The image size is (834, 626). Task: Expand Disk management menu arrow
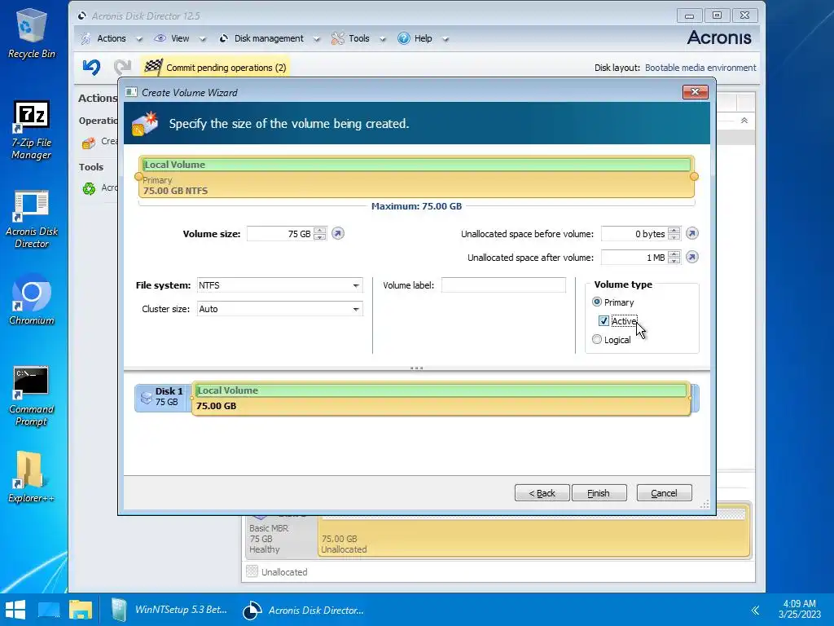point(317,39)
